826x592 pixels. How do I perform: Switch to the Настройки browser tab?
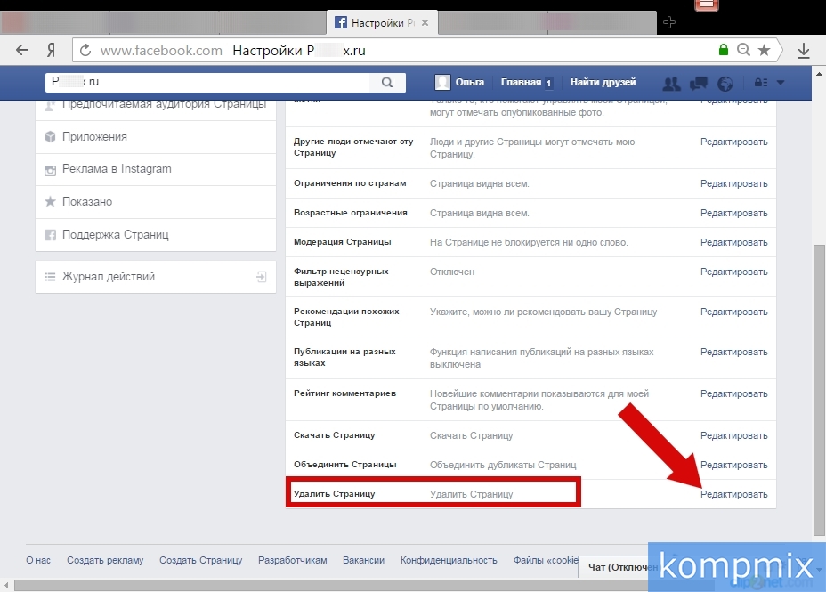(x=382, y=22)
